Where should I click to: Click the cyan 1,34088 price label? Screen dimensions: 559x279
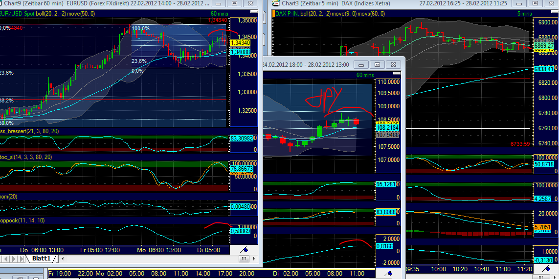click(240, 52)
